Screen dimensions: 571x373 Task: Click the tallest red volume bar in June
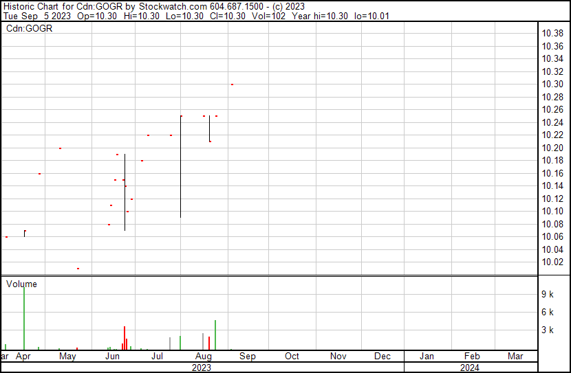tap(125, 338)
